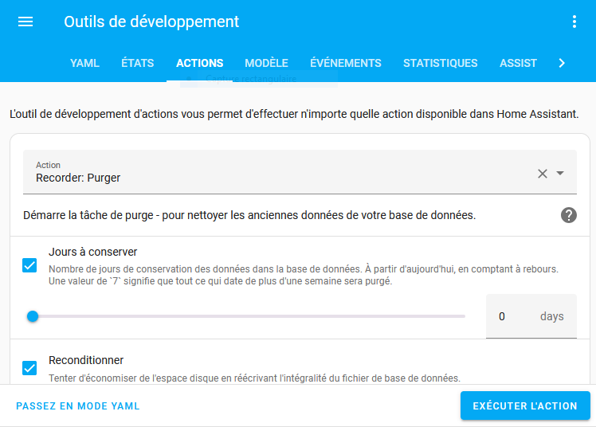Toggle the Reconditionner checkbox
The image size is (596, 427).
[29, 368]
